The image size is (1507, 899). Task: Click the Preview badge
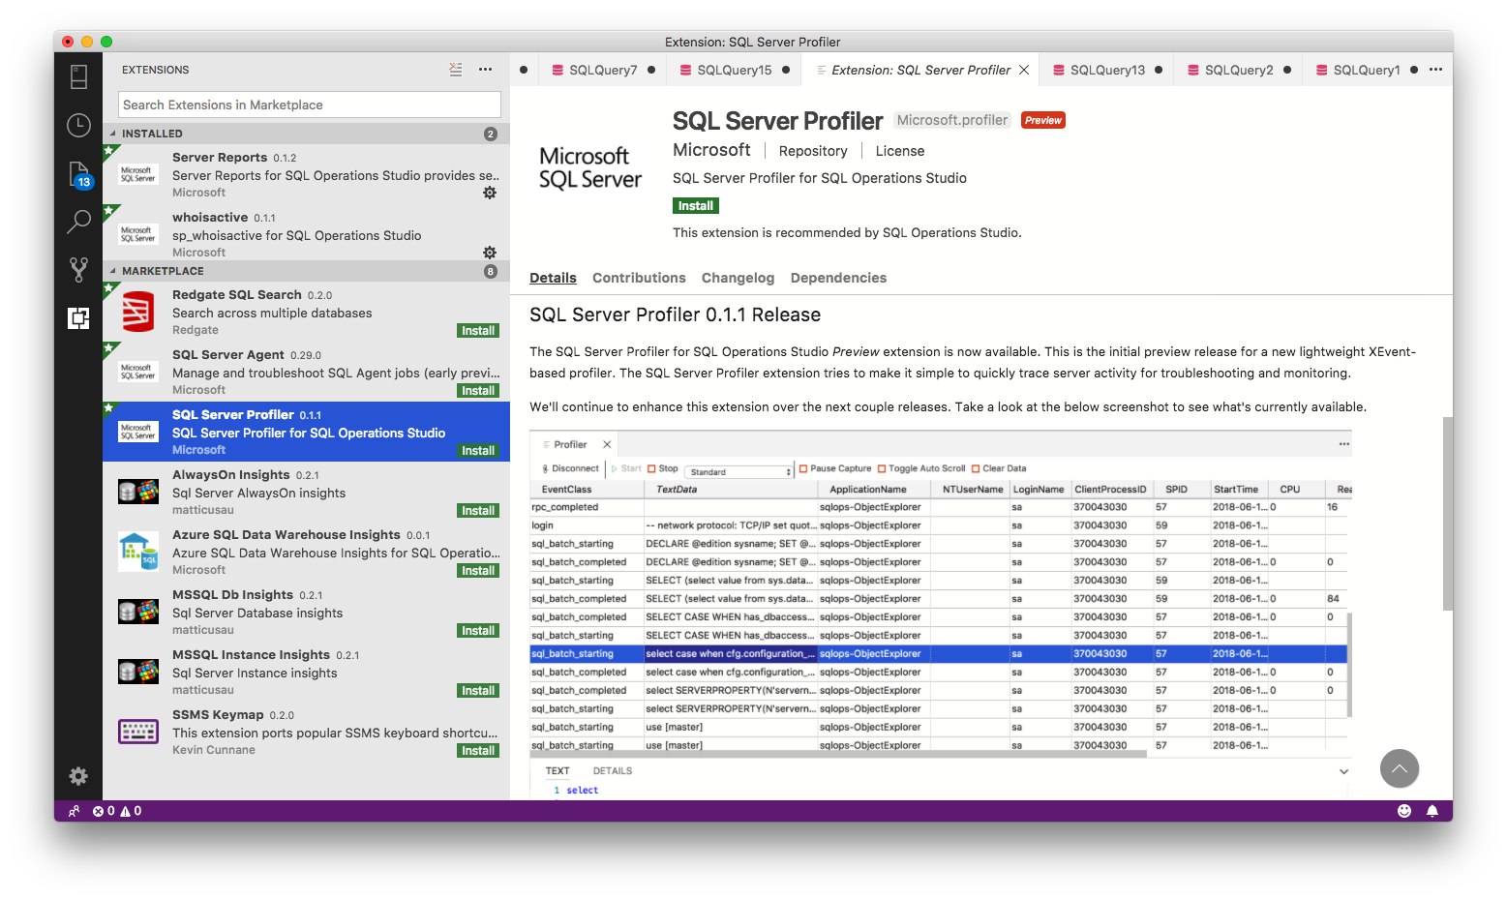[x=1043, y=120]
